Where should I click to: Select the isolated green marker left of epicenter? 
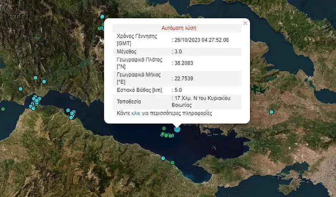pyautogui.click(x=164, y=128)
